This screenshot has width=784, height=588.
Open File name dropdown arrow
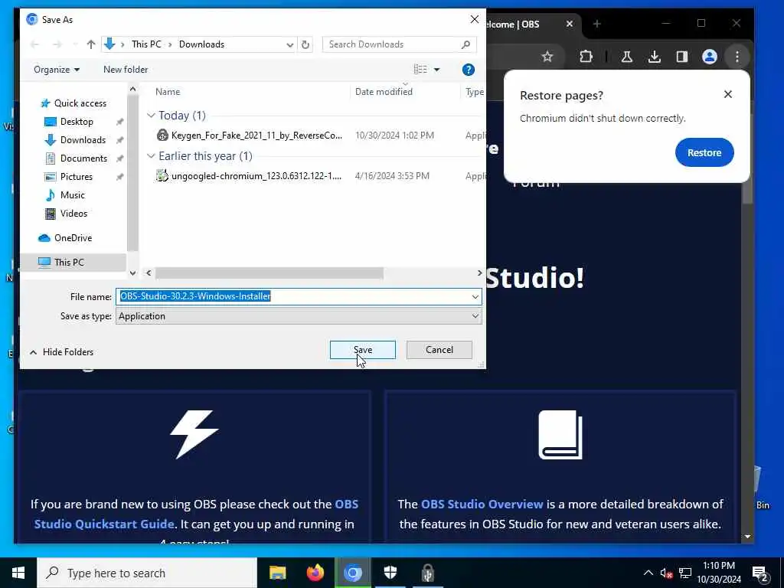click(475, 296)
